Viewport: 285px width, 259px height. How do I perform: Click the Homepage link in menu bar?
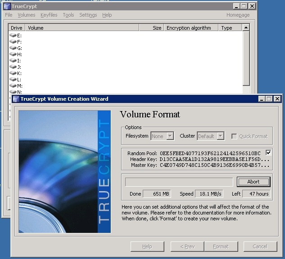(x=238, y=15)
